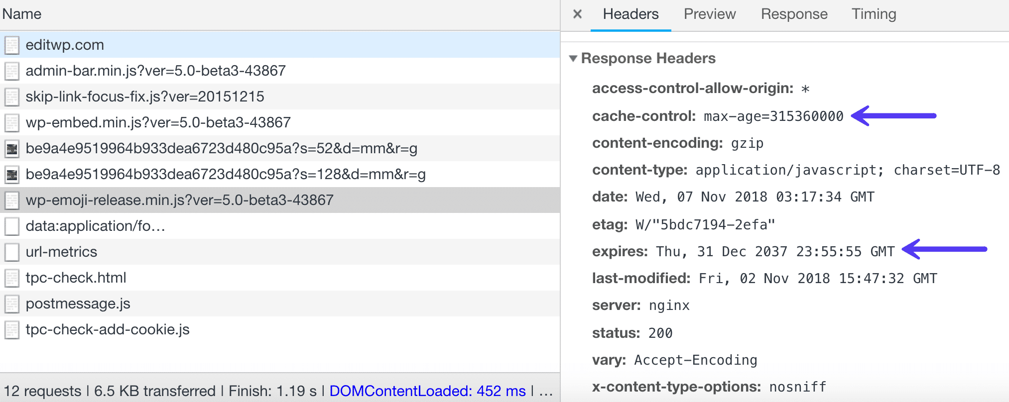Switch to the Preview tab

coord(709,14)
